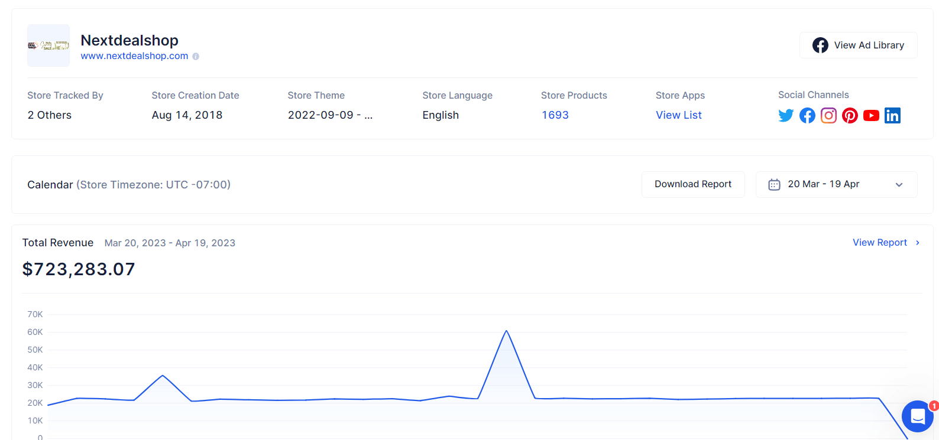This screenshot has height=440, width=939.
Task: Click the smaller 35K spike on revenue chart
Action: (163, 376)
